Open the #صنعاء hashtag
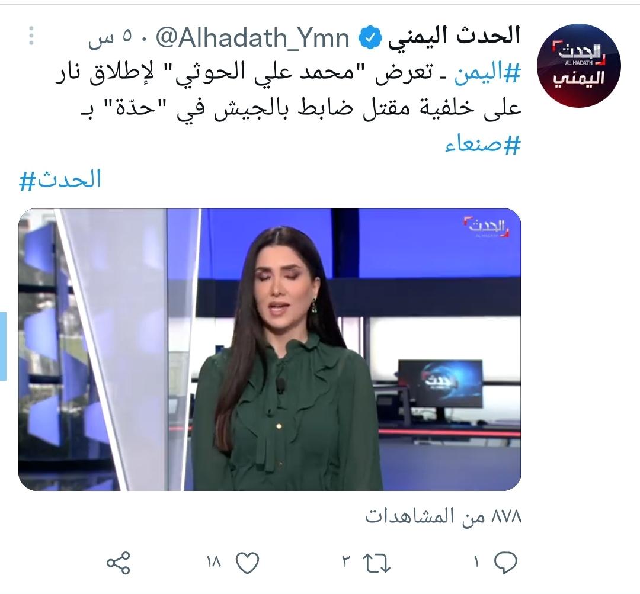 483,144
